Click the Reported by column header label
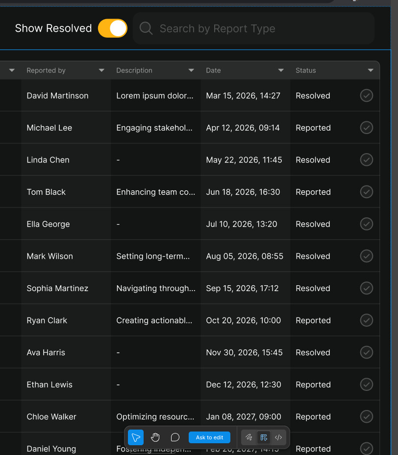 pyautogui.click(x=46, y=70)
